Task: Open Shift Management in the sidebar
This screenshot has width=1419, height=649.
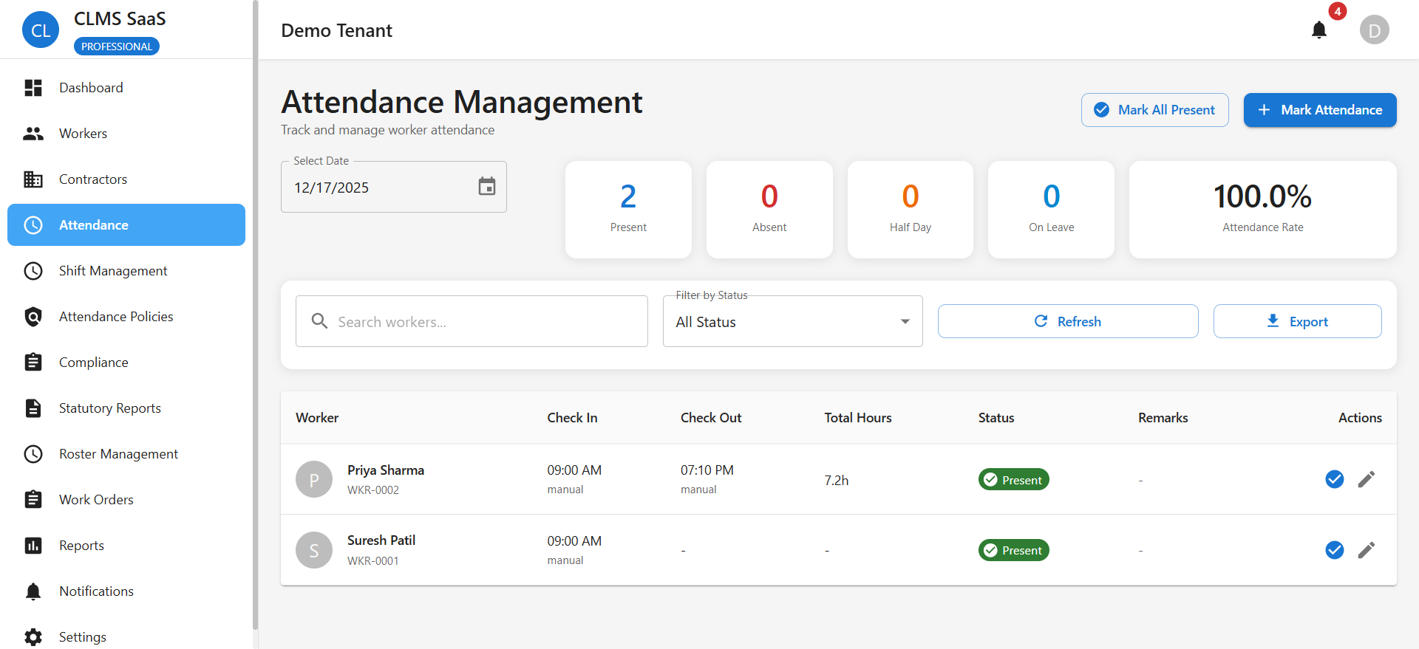Action: (x=113, y=271)
